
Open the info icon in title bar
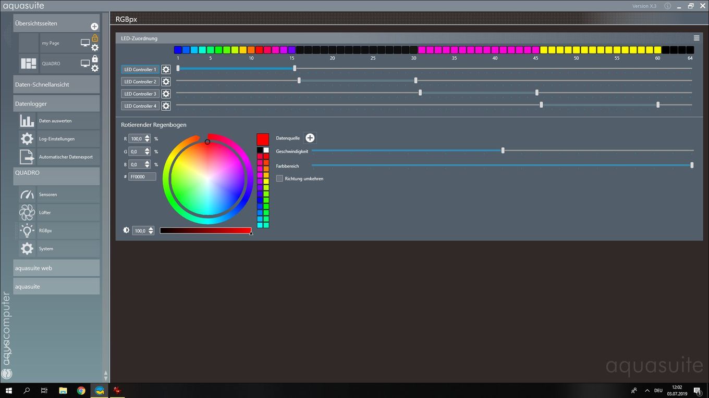(668, 6)
